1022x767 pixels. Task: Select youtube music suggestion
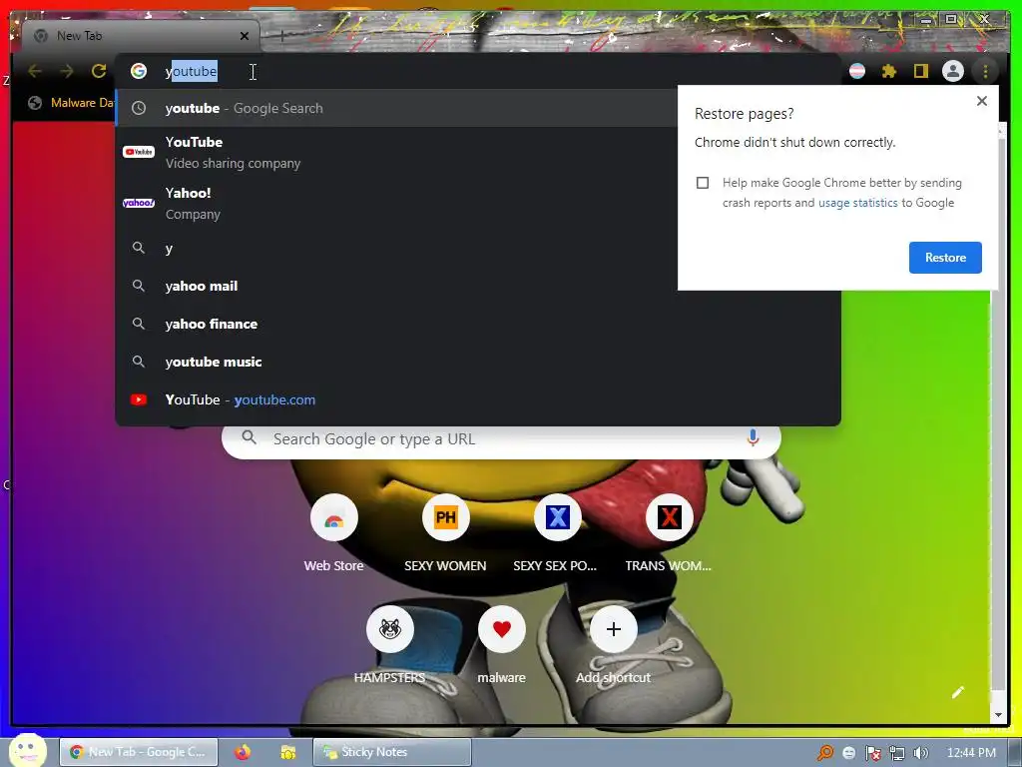pyautogui.click(x=478, y=362)
